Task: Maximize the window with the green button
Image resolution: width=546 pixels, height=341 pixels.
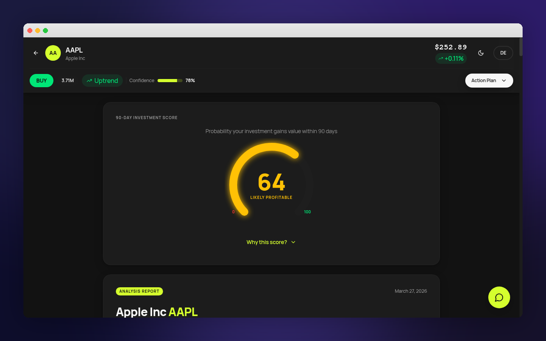Action: 46,30
